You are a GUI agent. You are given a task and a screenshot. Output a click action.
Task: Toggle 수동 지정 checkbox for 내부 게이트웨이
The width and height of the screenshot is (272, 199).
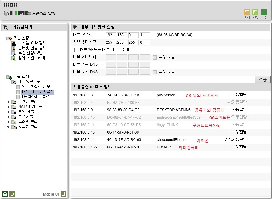155,57
